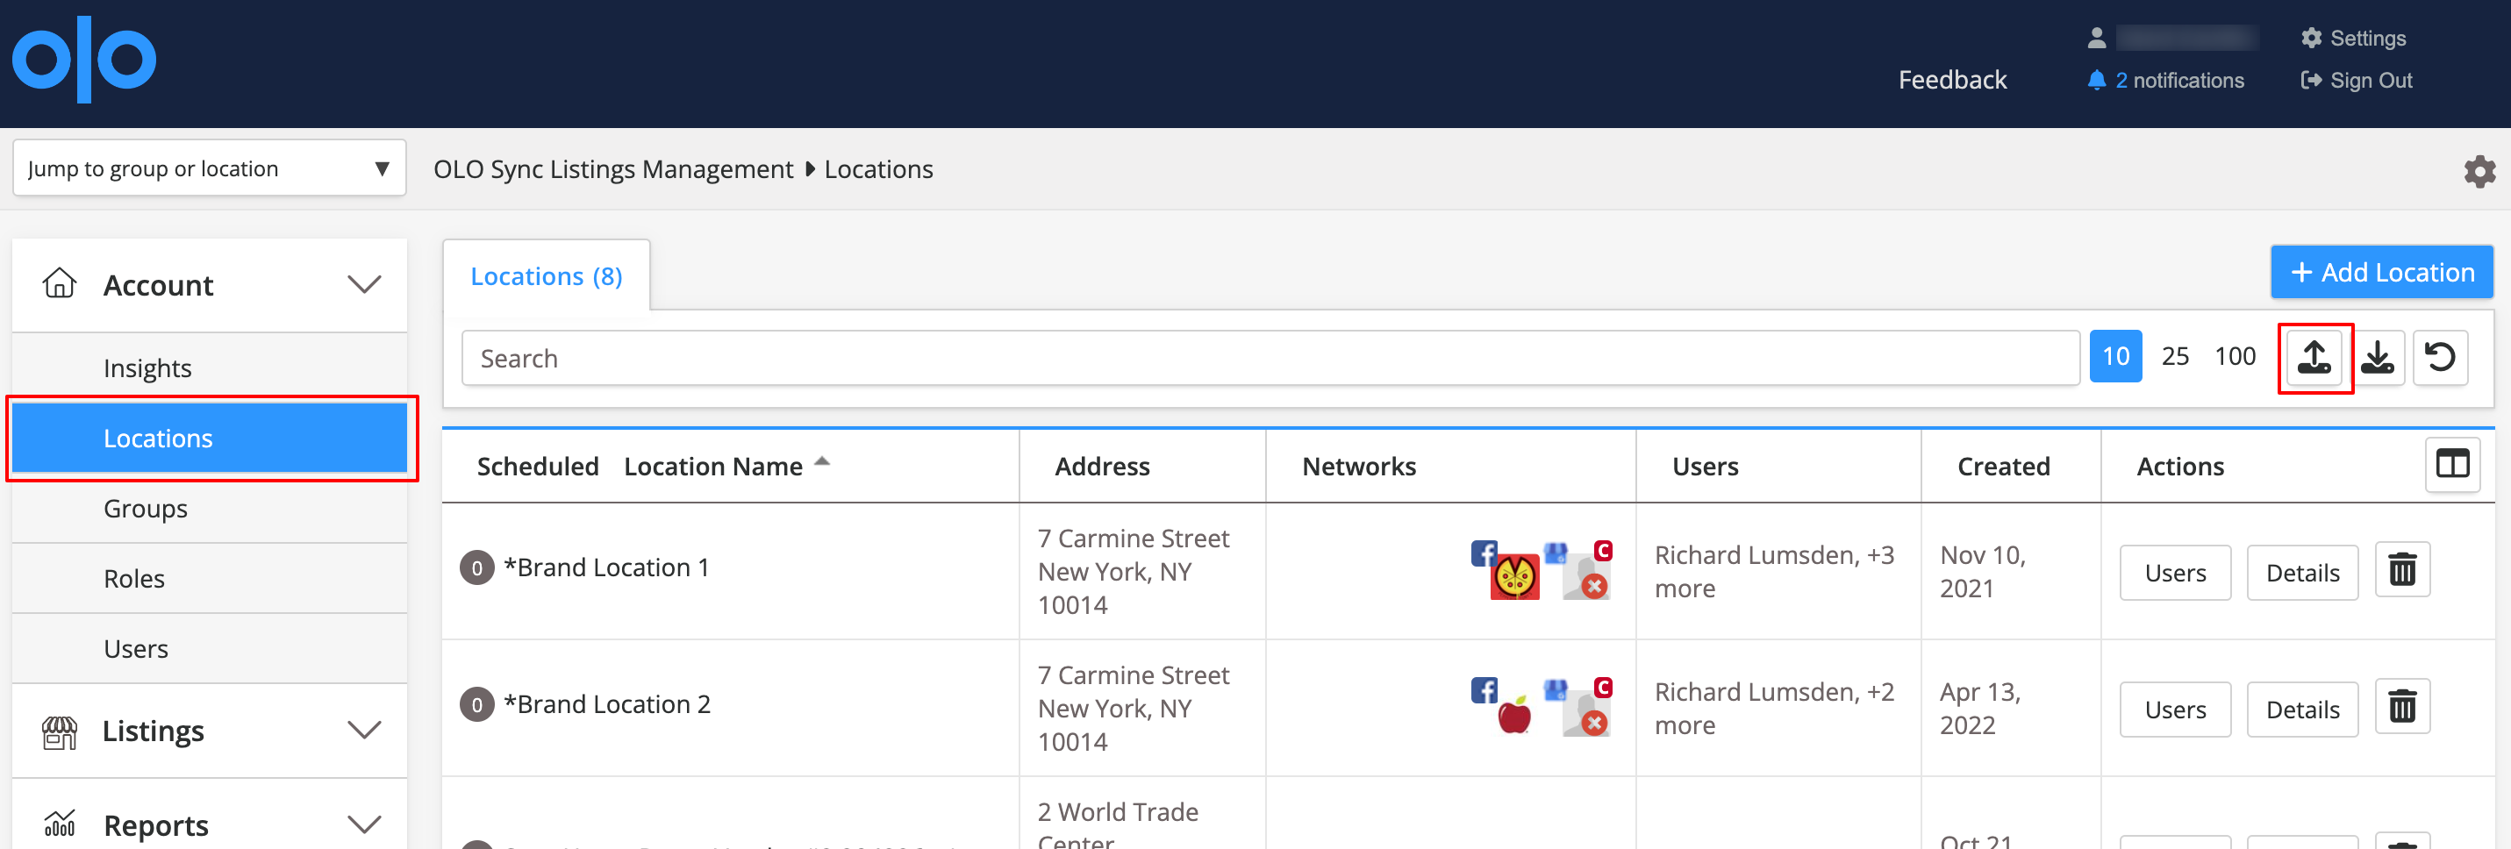Click scheduled count badge for Brand Location 2
The image size is (2511, 849).
(x=476, y=705)
